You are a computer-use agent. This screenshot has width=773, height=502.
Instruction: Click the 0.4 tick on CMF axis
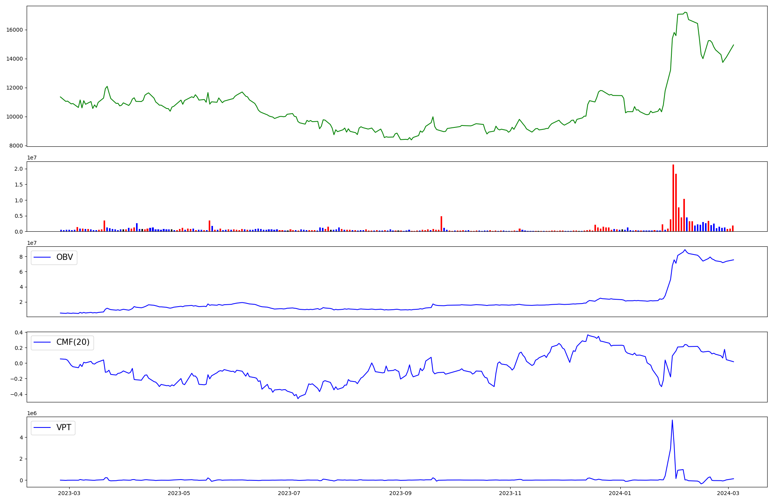pyautogui.click(x=19, y=332)
